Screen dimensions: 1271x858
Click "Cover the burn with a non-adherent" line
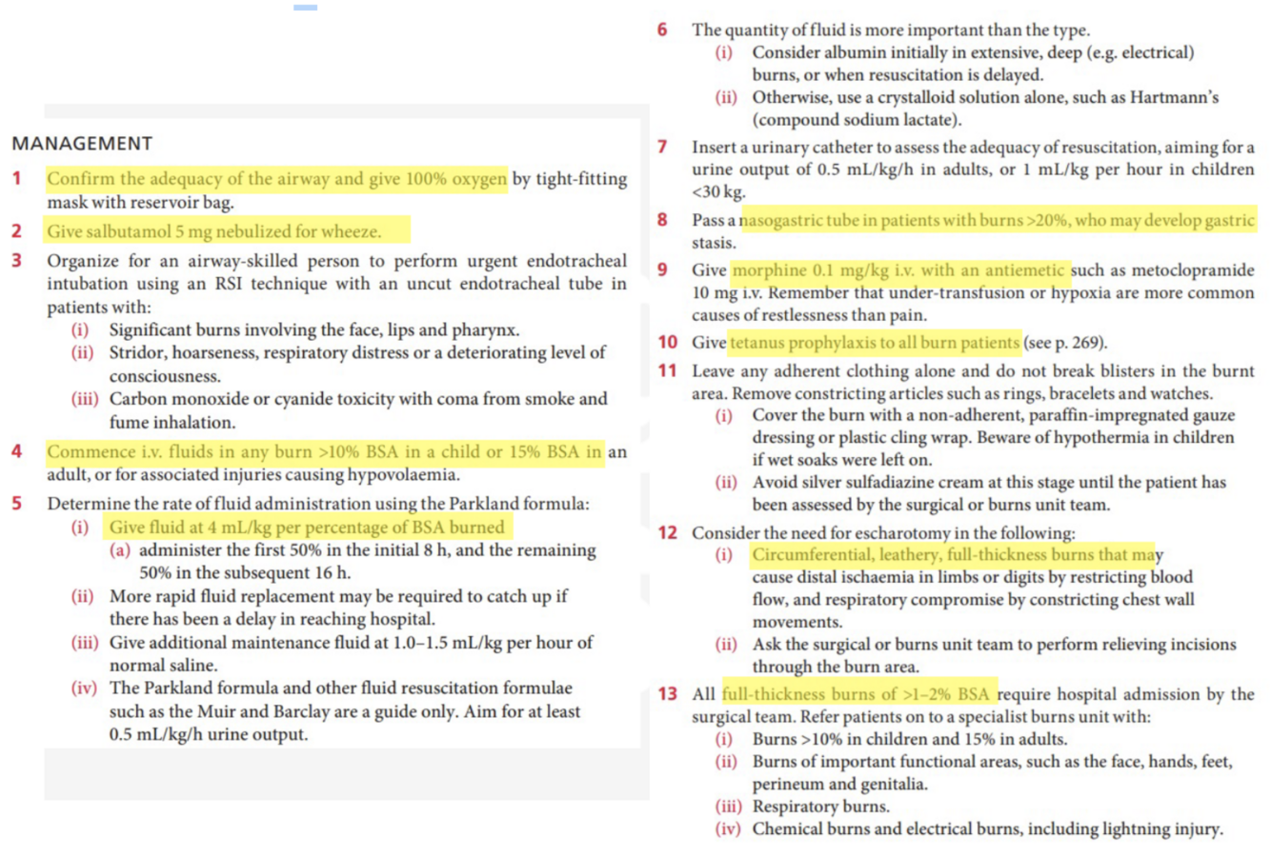994,415
